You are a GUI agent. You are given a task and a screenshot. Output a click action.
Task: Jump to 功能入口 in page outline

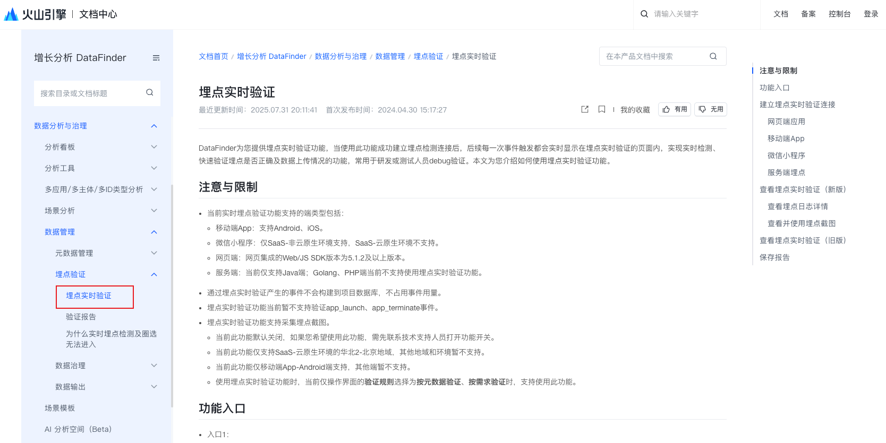coord(774,88)
